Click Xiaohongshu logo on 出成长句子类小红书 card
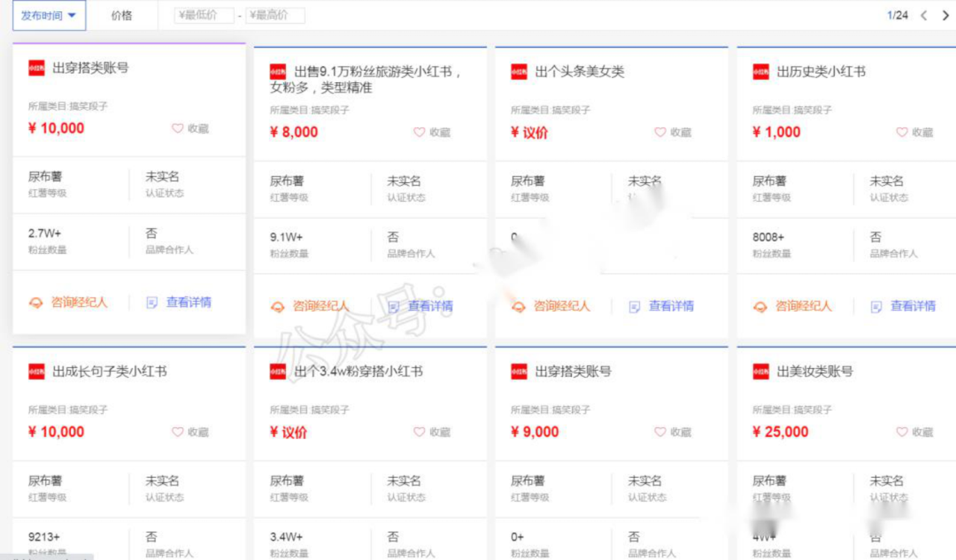Screen dimensions: 956x560 (37, 371)
